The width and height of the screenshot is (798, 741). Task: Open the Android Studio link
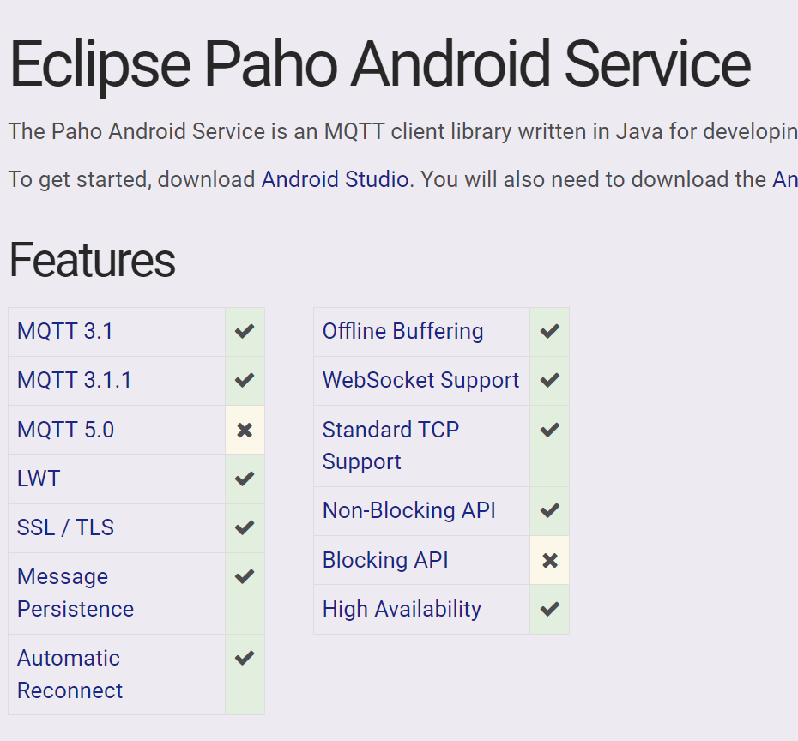tap(335, 179)
